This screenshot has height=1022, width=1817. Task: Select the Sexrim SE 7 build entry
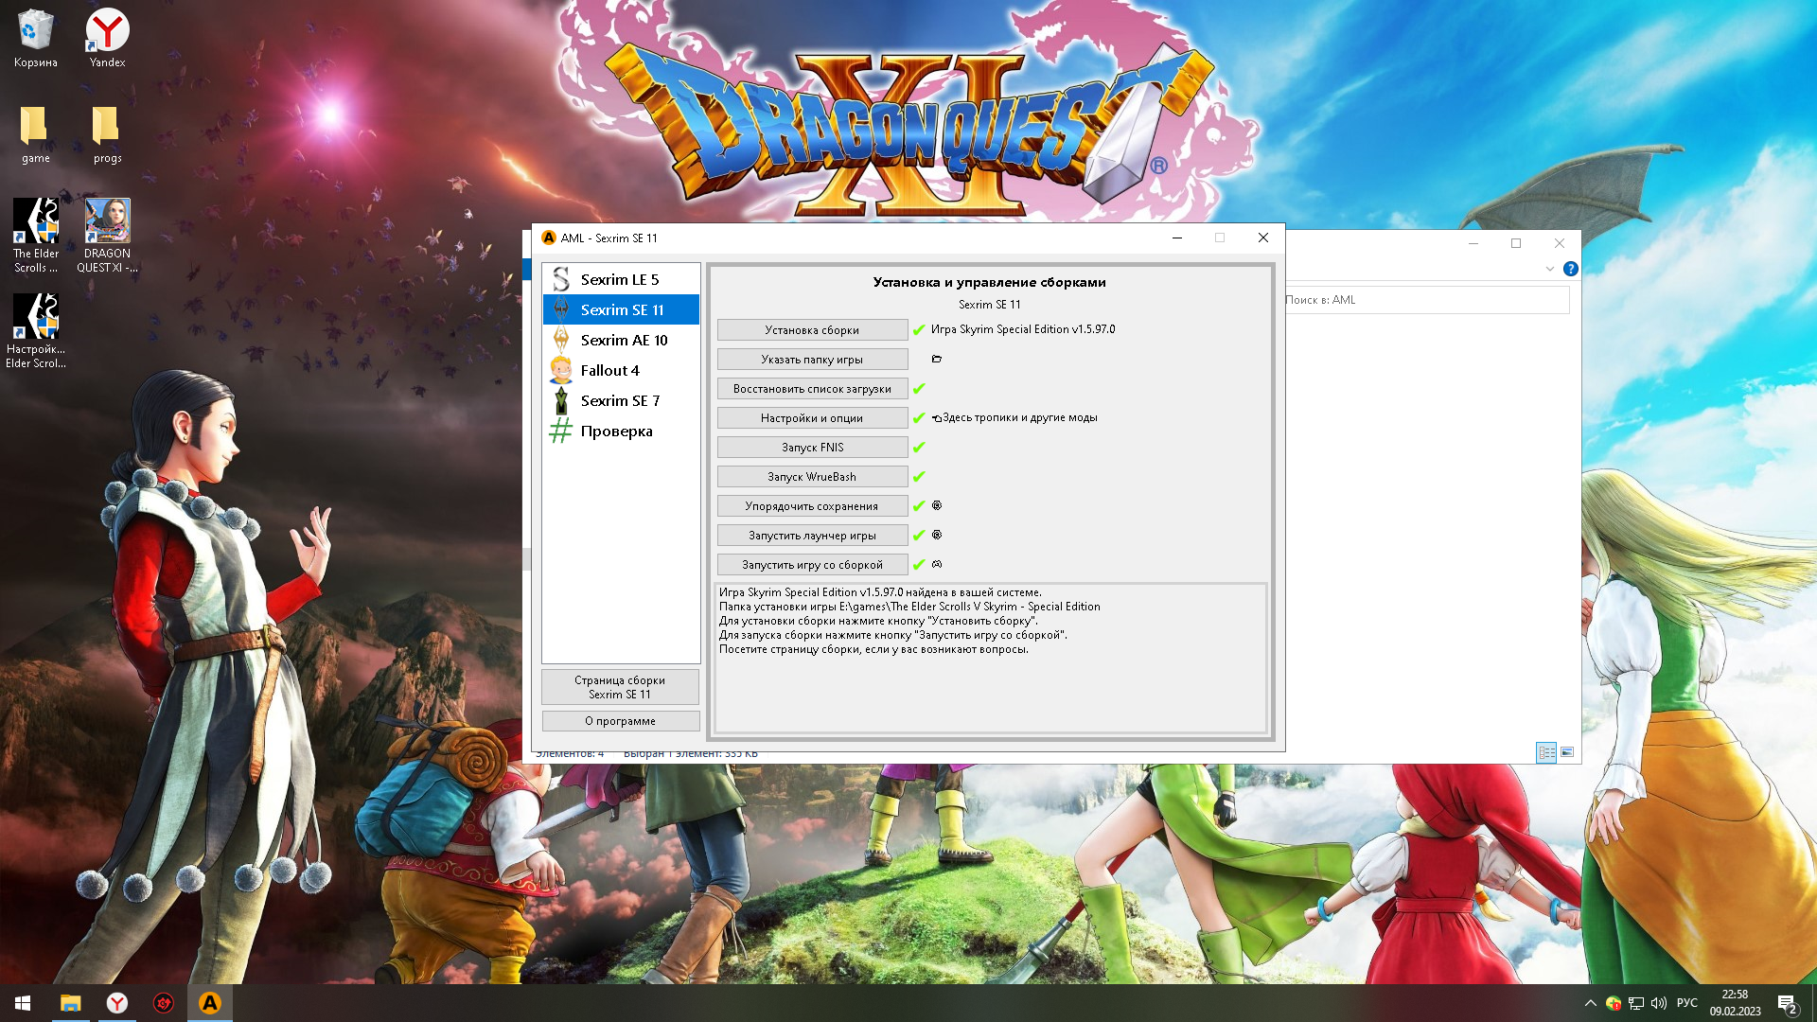[620, 400]
